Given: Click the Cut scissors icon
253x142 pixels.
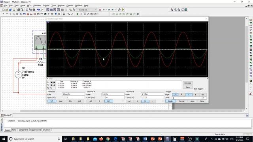Looking at the screenshot, I should [27, 10].
